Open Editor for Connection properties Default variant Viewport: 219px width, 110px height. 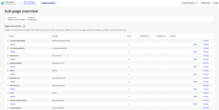(x=195, y=52)
